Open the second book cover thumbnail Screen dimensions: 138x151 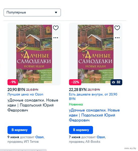[95, 54]
